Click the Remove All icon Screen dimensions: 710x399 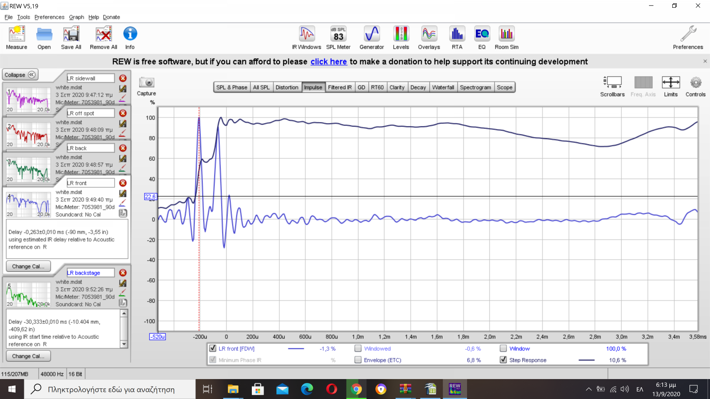[x=104, y=38]
